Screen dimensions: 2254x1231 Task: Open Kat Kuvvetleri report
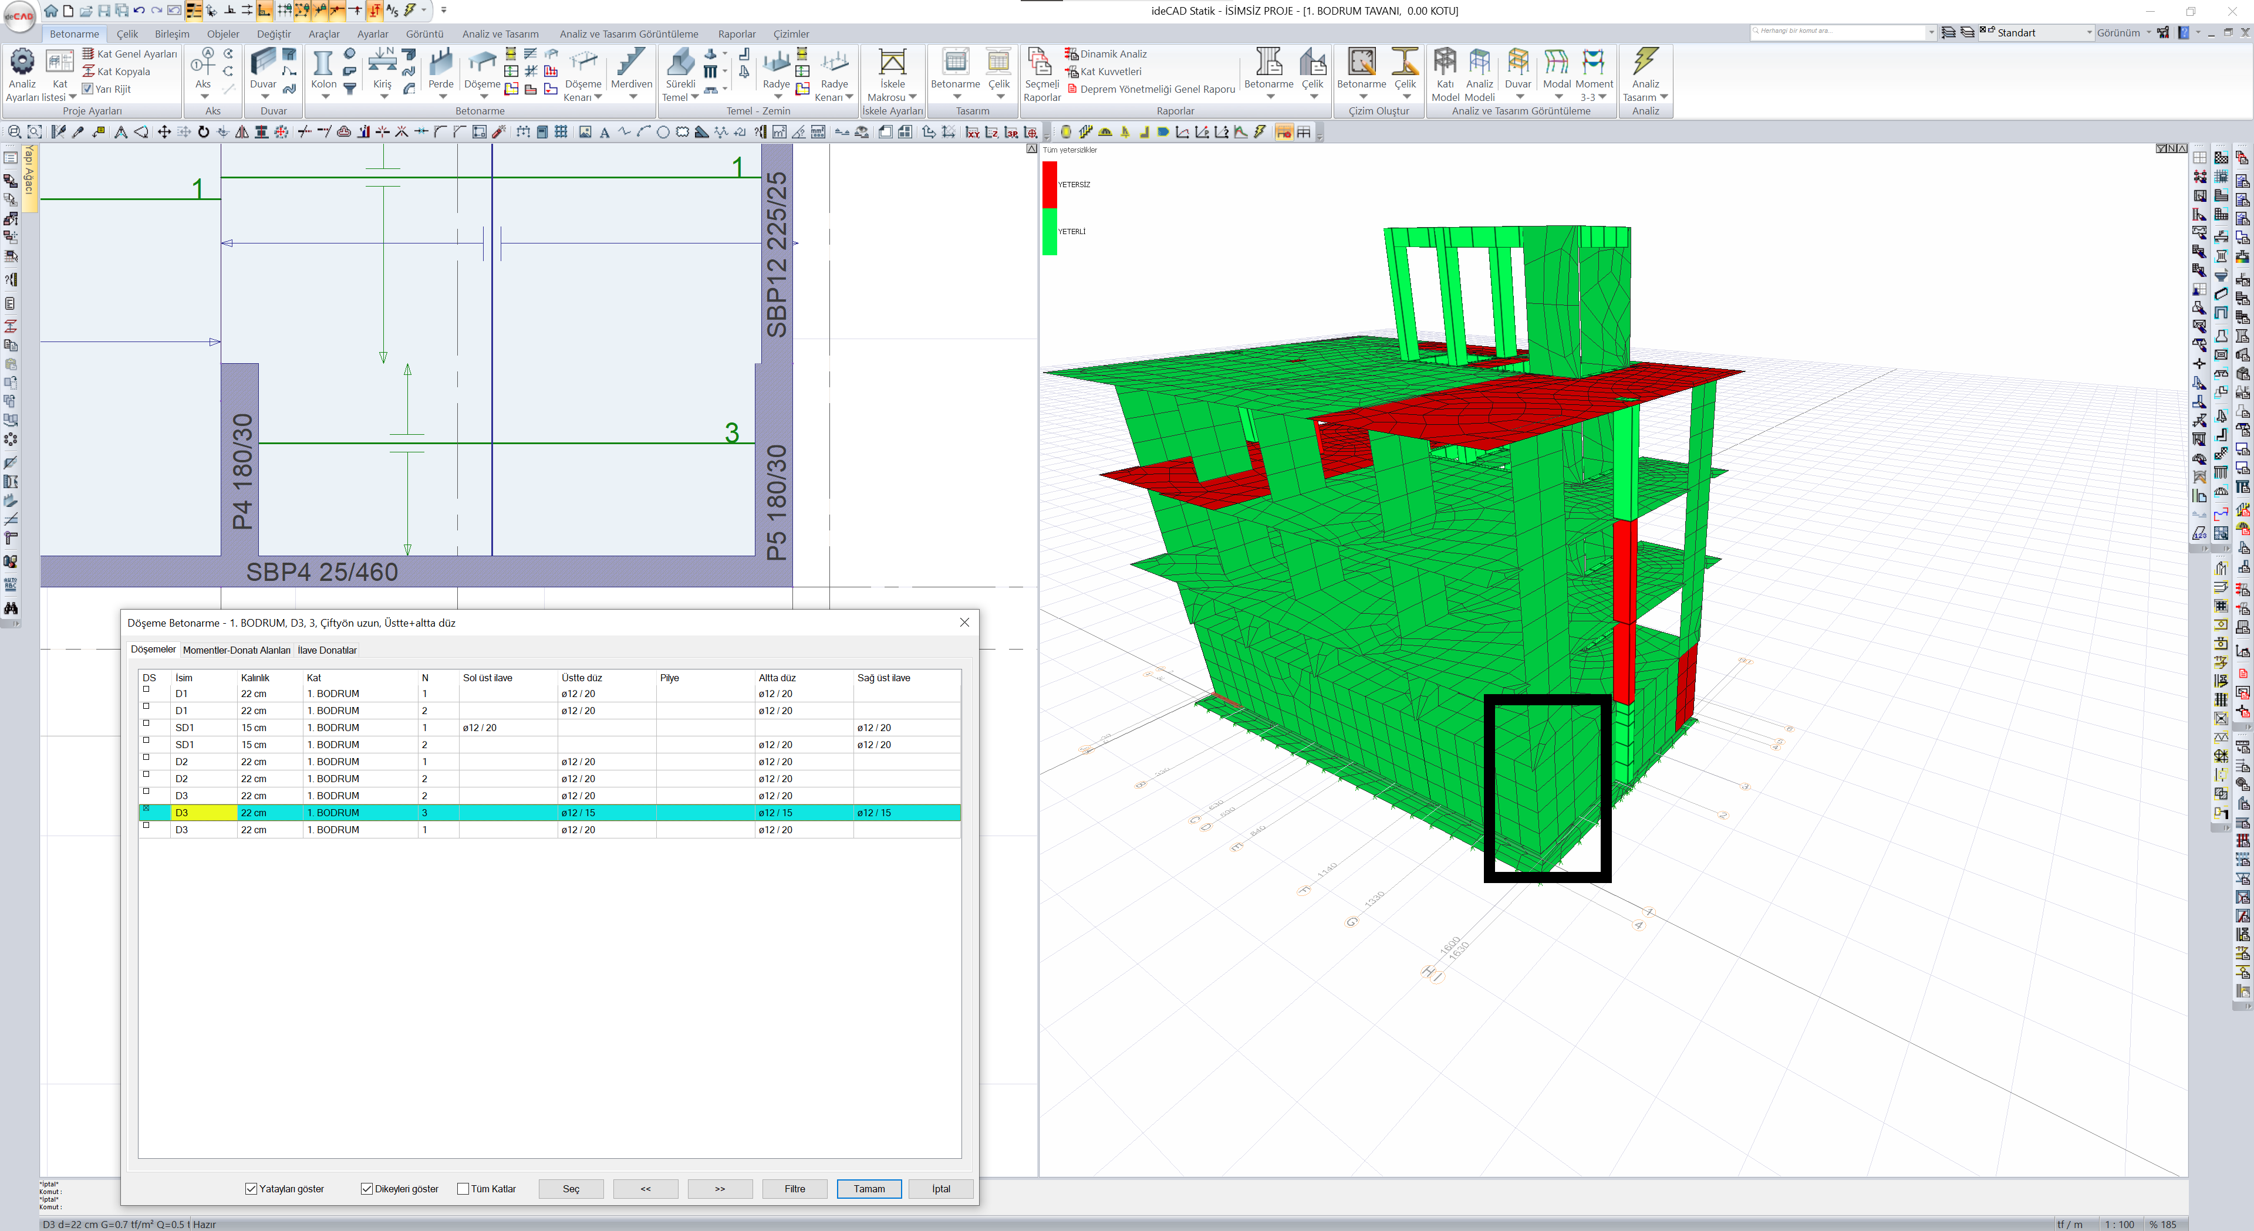pos(1104,72)
